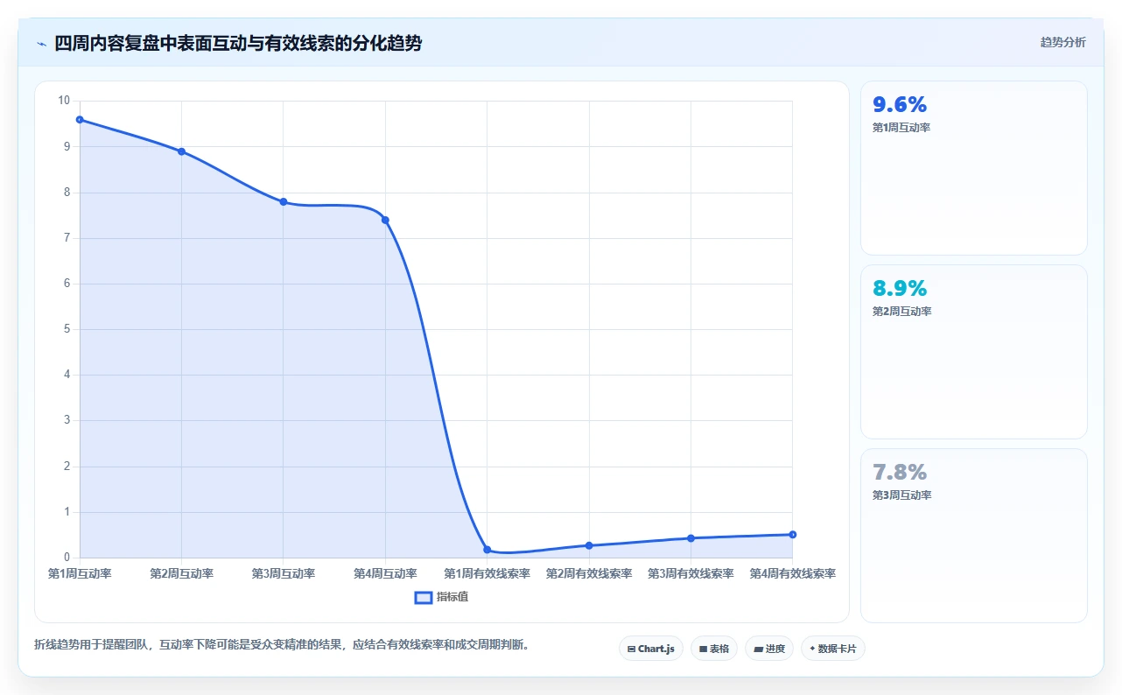The image size is (1122, 695).
Task: Click the x-axis label 第4周互动率
Action: coord(385,573)
